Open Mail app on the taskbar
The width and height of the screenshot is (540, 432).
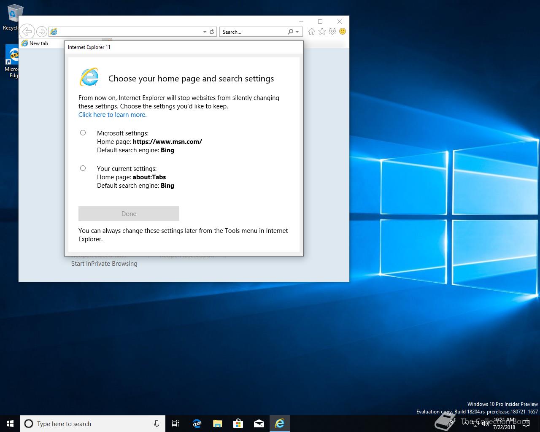[x=259, y=424]
